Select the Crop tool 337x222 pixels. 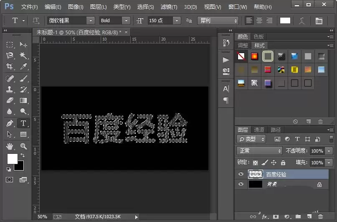(10, 66)
